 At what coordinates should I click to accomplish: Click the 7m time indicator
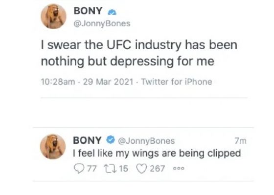tap(240, 141)
